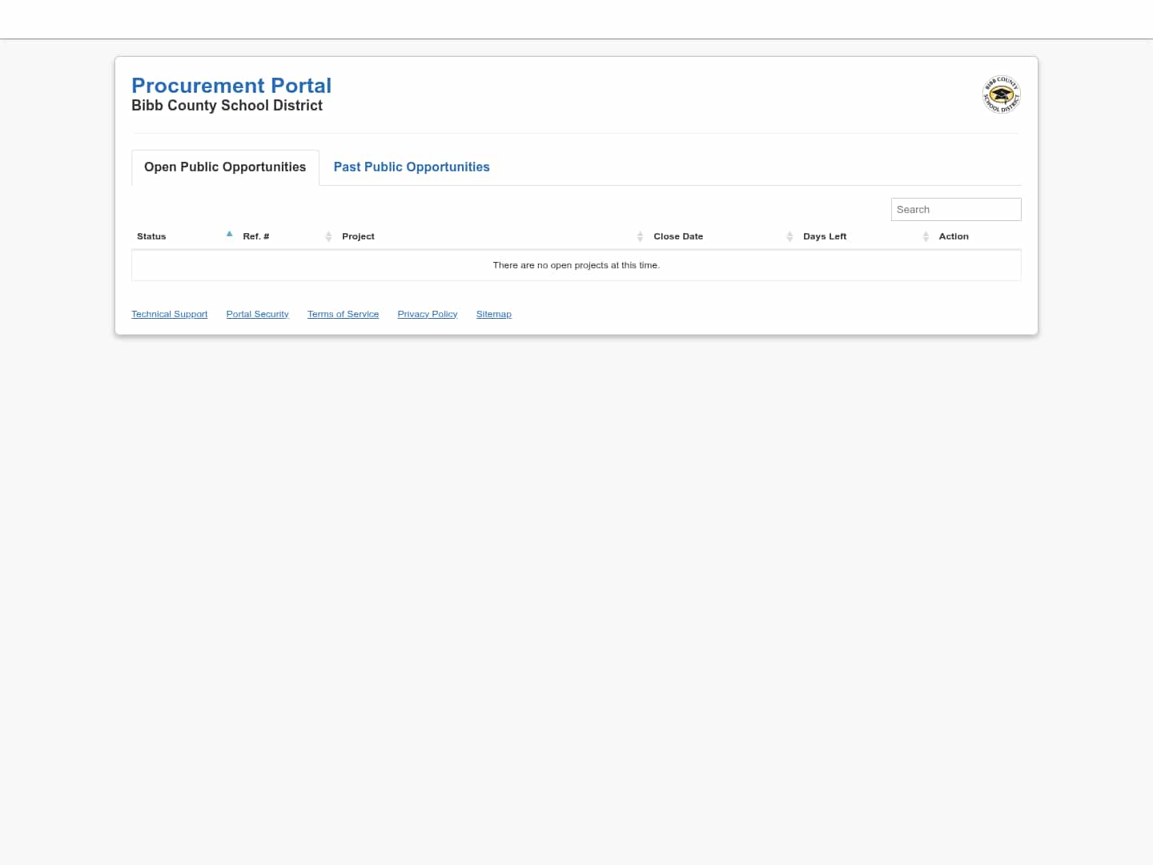
Task: Click inside the Search field
Action: [956, 209]
